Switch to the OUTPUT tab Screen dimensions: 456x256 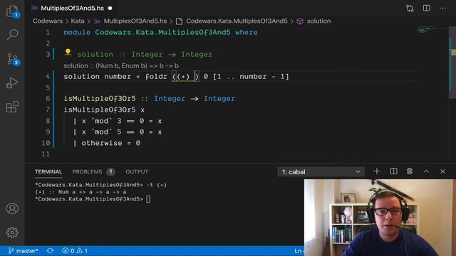(137, 171)
